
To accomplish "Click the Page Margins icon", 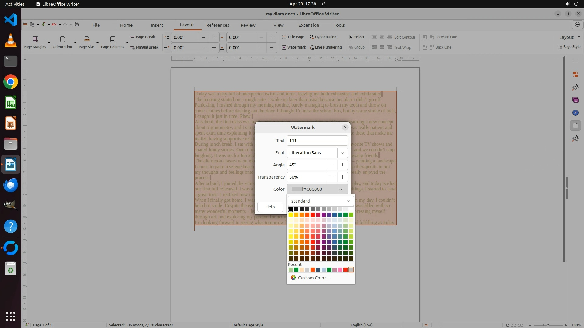I will coord(35,39).
